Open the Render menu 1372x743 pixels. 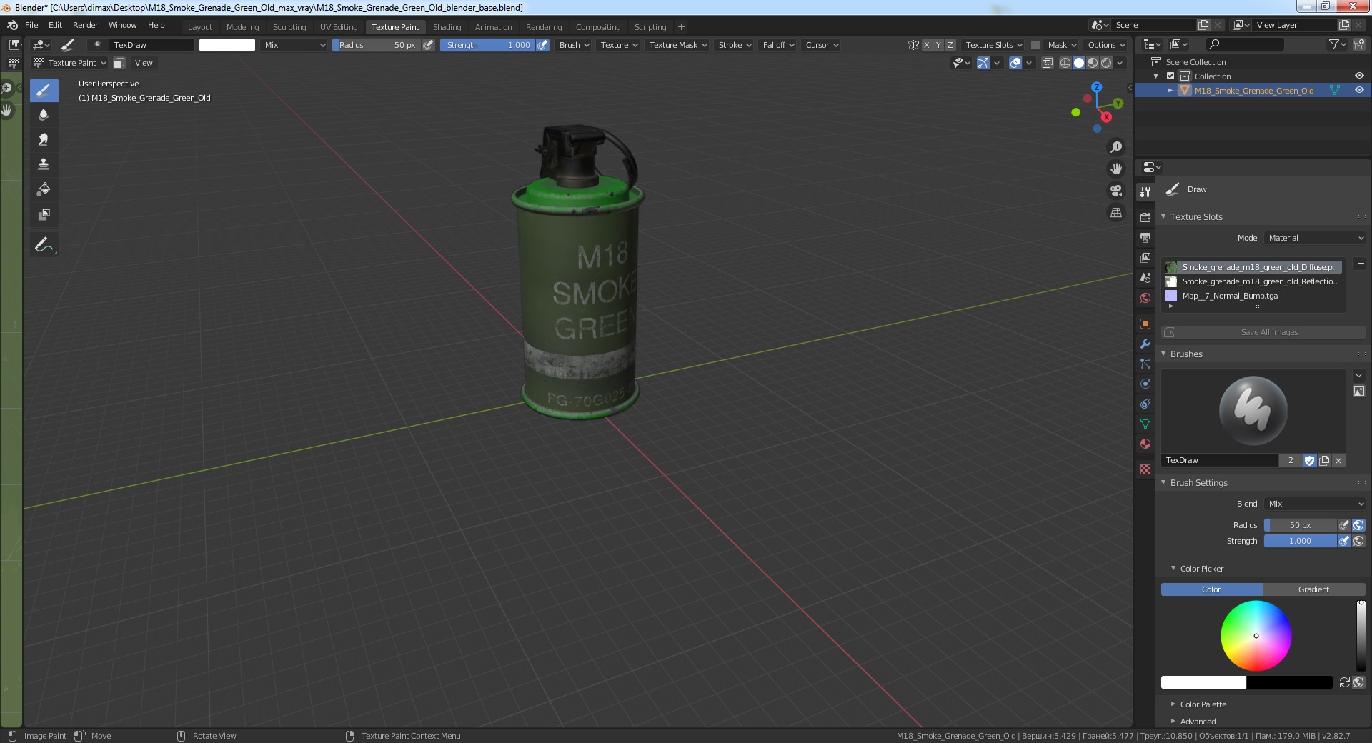(x=85, y=25)
